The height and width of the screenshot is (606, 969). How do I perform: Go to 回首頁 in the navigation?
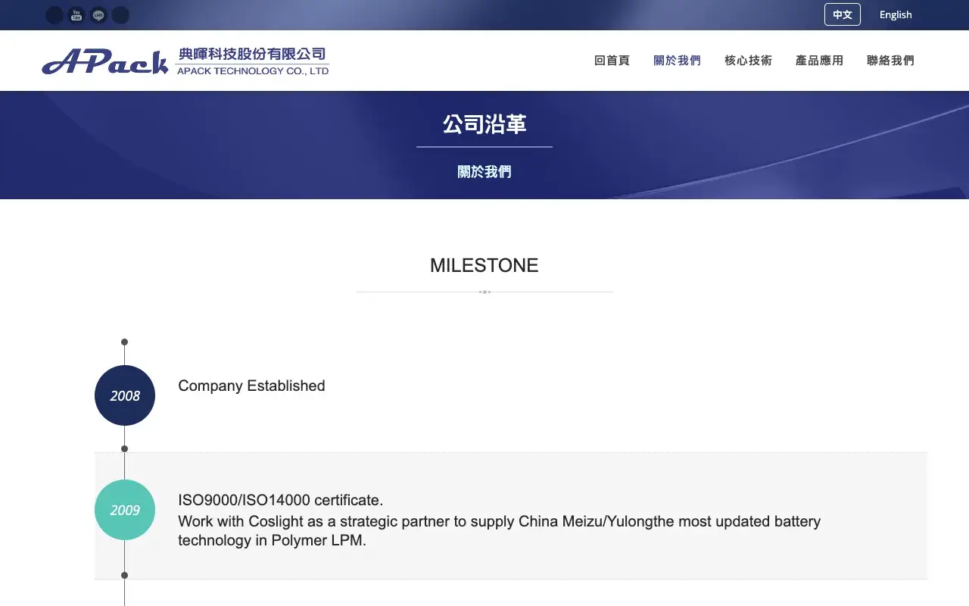(612, 61)
